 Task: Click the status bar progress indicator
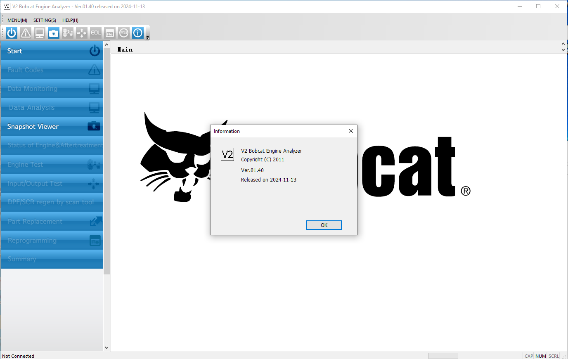point(443,356)
